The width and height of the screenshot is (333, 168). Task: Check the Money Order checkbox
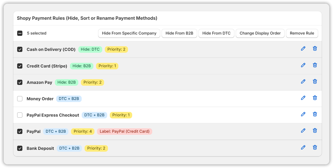tap(20, 99)
